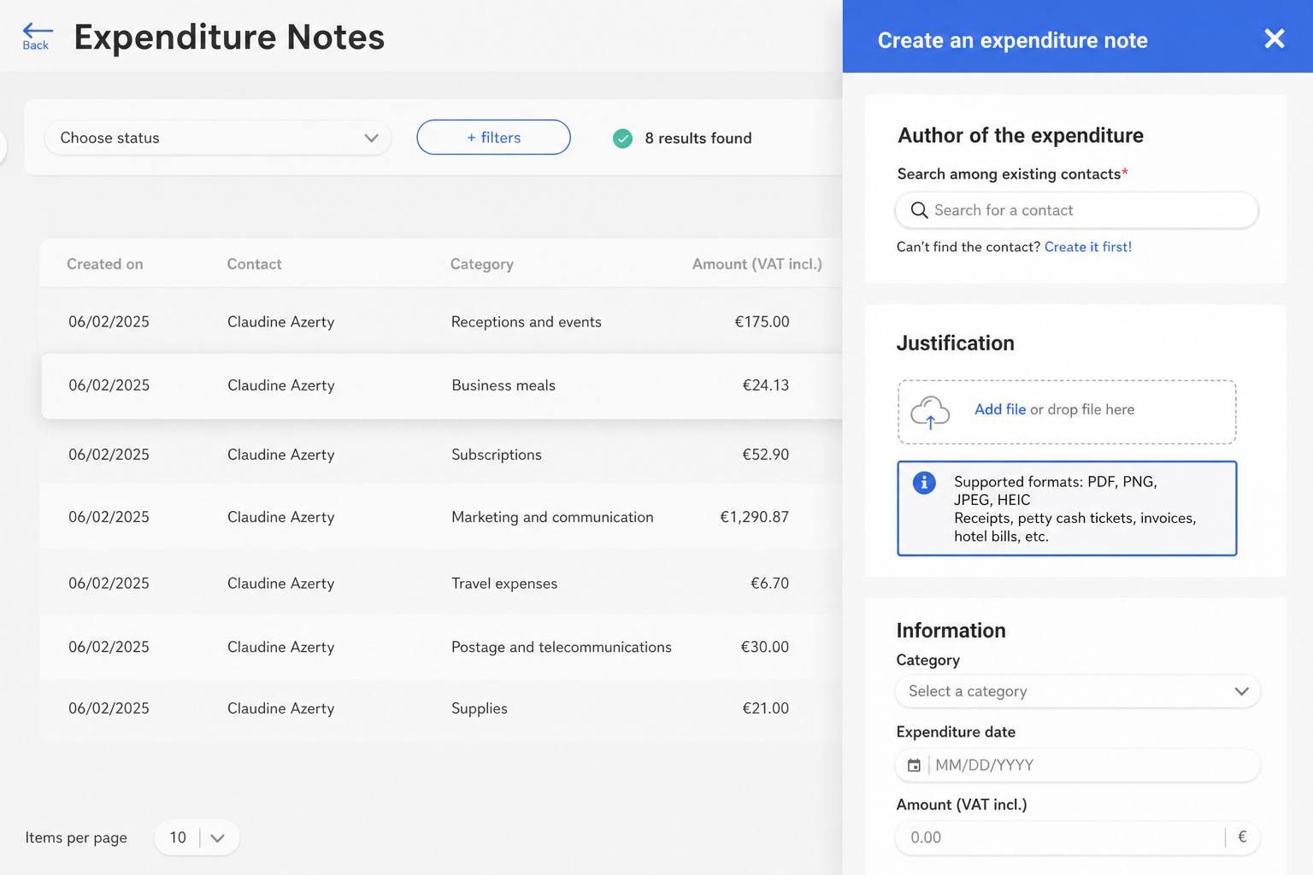Click the magnifier icon in contact search

[919, 210]
